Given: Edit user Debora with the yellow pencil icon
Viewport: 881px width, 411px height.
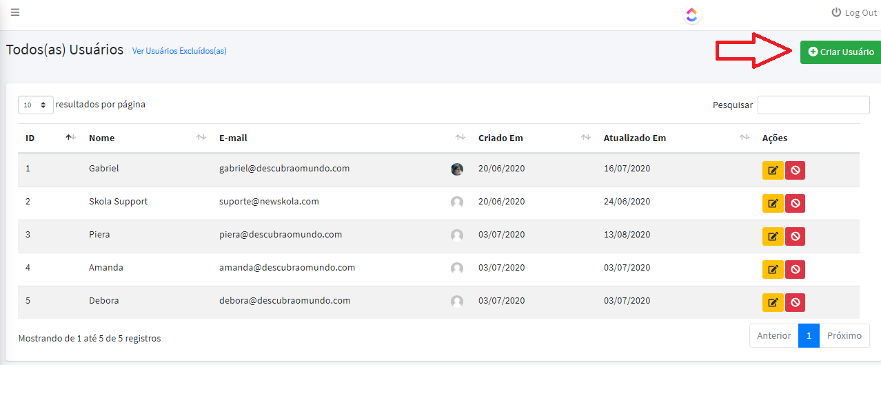Looking at the screenshot, I should coord(773,302).
